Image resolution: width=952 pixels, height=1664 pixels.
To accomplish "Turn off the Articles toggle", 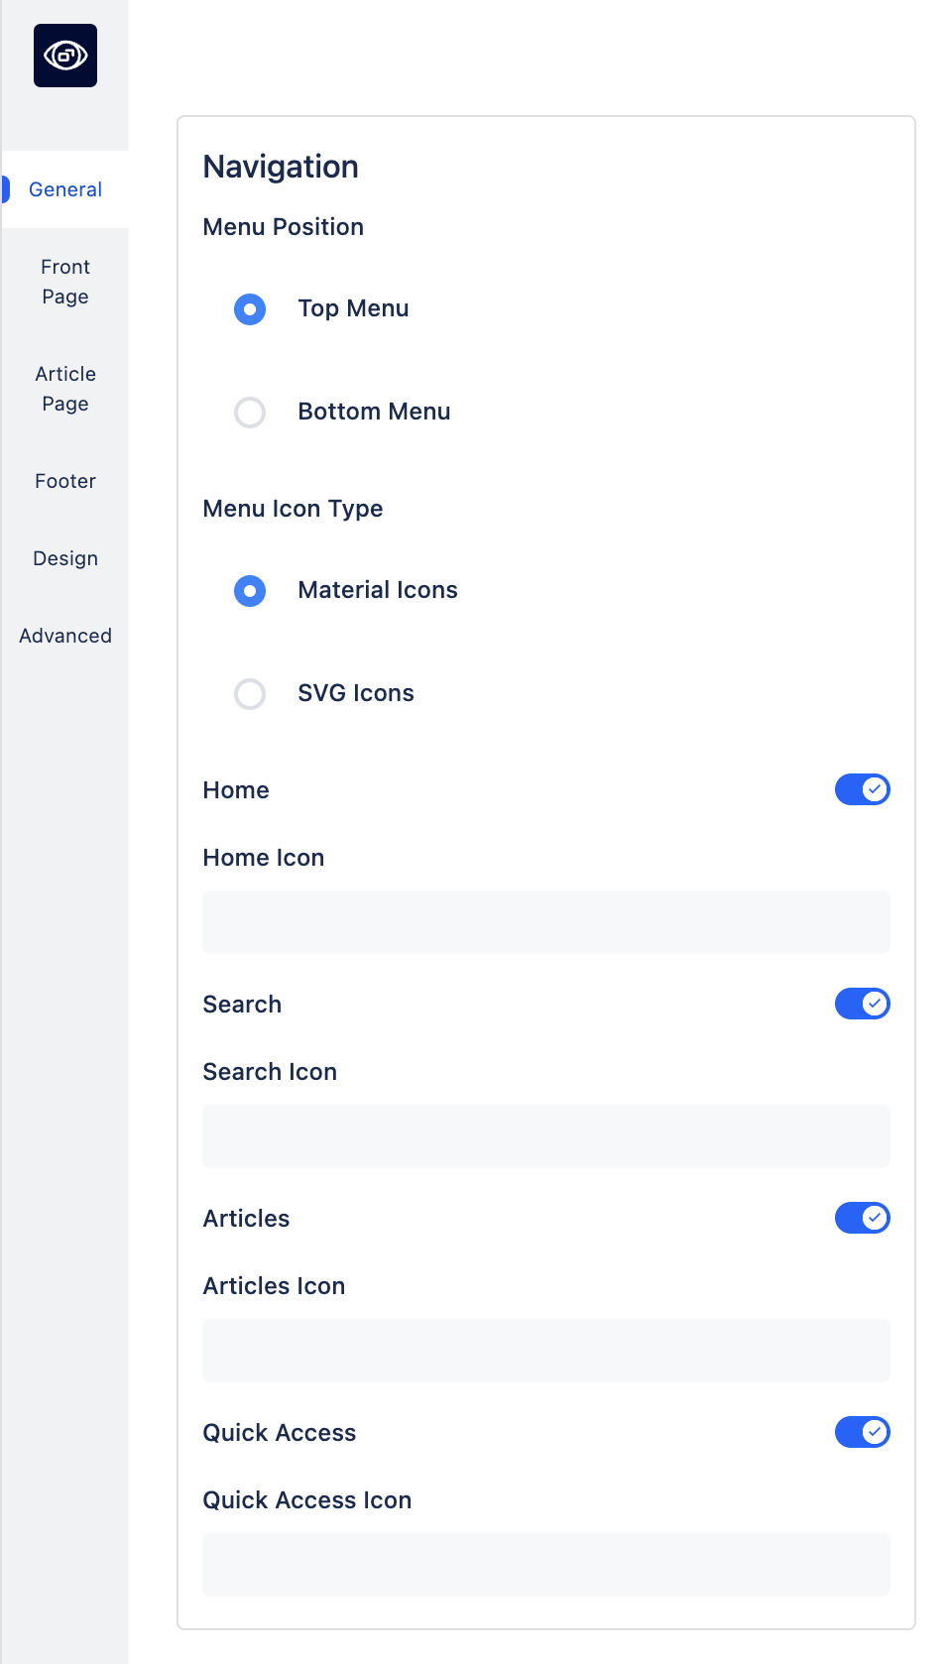I will pos(862,1218).
